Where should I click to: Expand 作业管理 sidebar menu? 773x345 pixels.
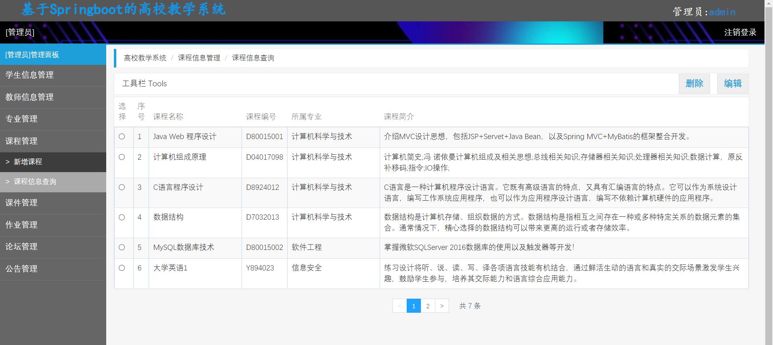tap(53, 225)
